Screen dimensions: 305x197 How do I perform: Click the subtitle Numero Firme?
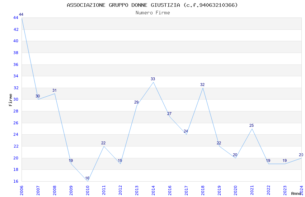[153, 13]
